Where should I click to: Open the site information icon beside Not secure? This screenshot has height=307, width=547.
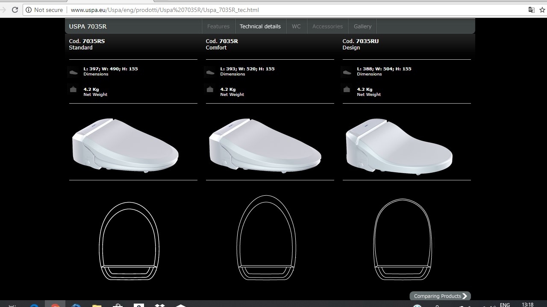point(29,10)
